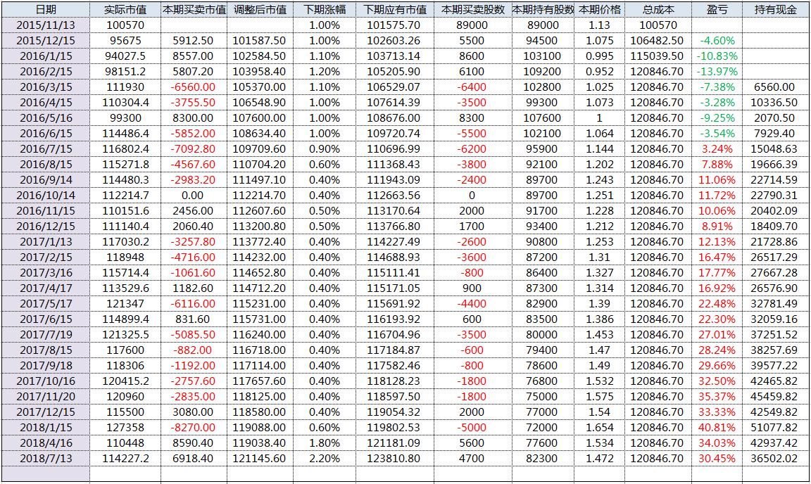Select the expected value 108676.00
Image resolution: width=811 pixels, height=484 pixels.
pyautogui.click(x=395, y=118)
